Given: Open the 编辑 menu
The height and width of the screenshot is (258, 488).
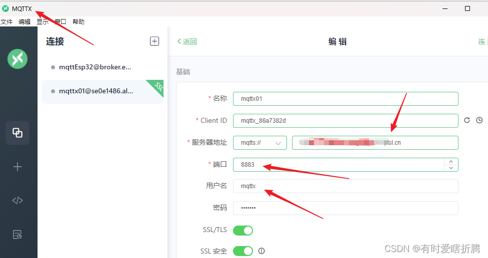Looking at the screenshot, I should (x=24, y=22).
